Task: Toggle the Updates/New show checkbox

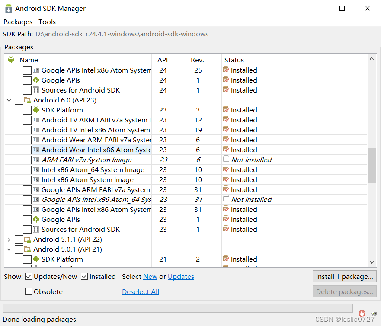Action: coord(29,276)
